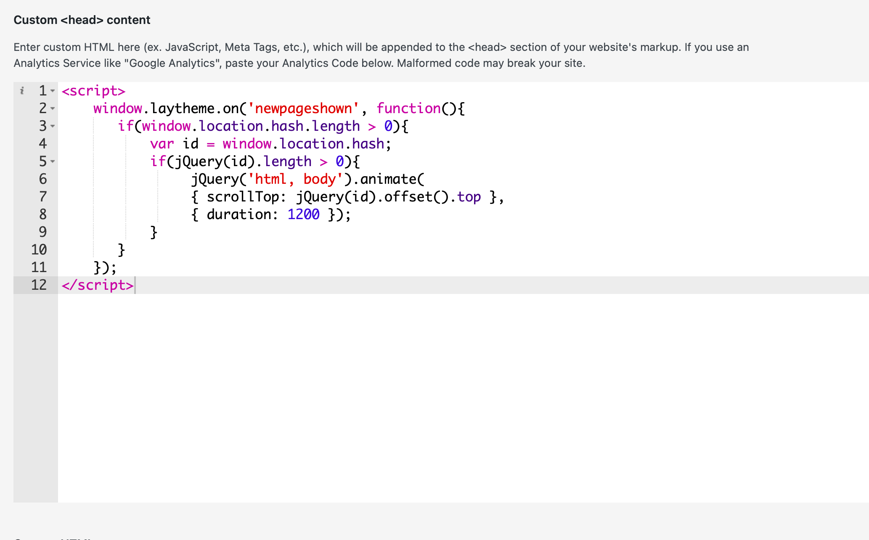Collapse the if block fold arrow on line 3
The image size is (869, 540).
(x=53, y=126)
